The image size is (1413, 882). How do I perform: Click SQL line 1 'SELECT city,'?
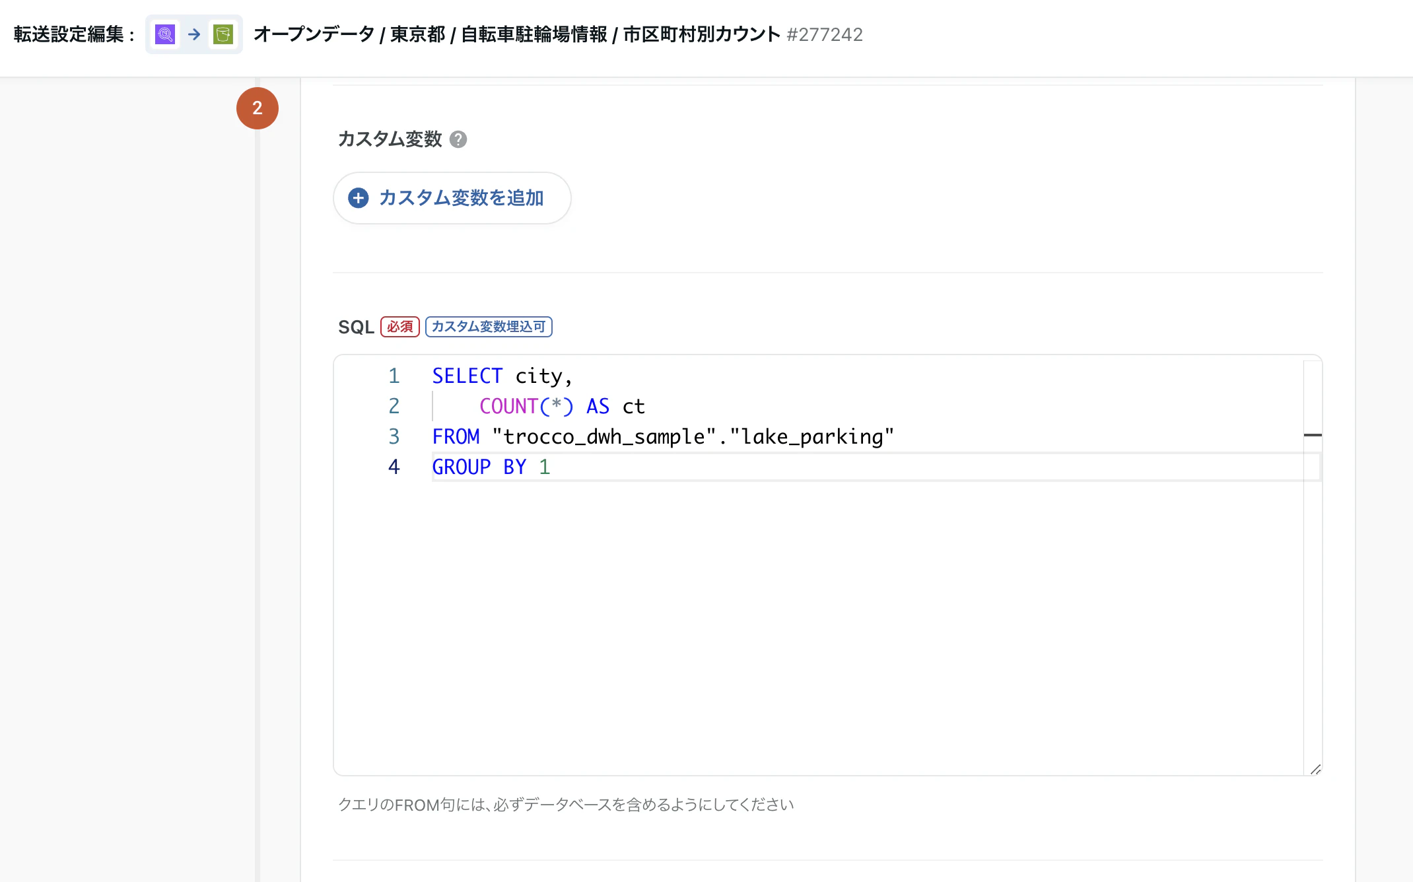click(x=502, y=376)
